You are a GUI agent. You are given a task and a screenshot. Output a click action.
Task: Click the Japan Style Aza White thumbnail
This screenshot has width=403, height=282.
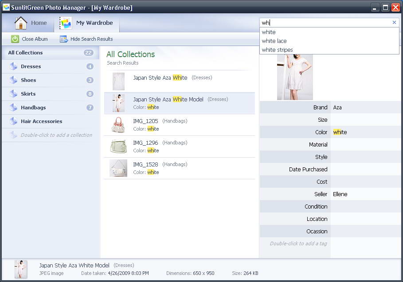118,81
